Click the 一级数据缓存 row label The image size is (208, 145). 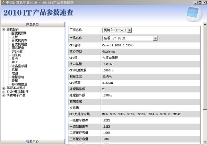[79, 126]
